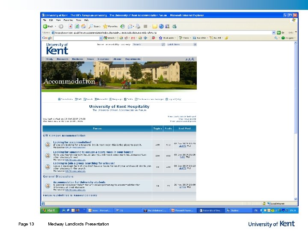This screenshot has width=308, height=231.
Task: Open the Favorites menu
Action: click(68, 20)
